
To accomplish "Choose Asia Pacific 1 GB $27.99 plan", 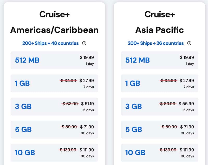I will [x=160, y=83].
